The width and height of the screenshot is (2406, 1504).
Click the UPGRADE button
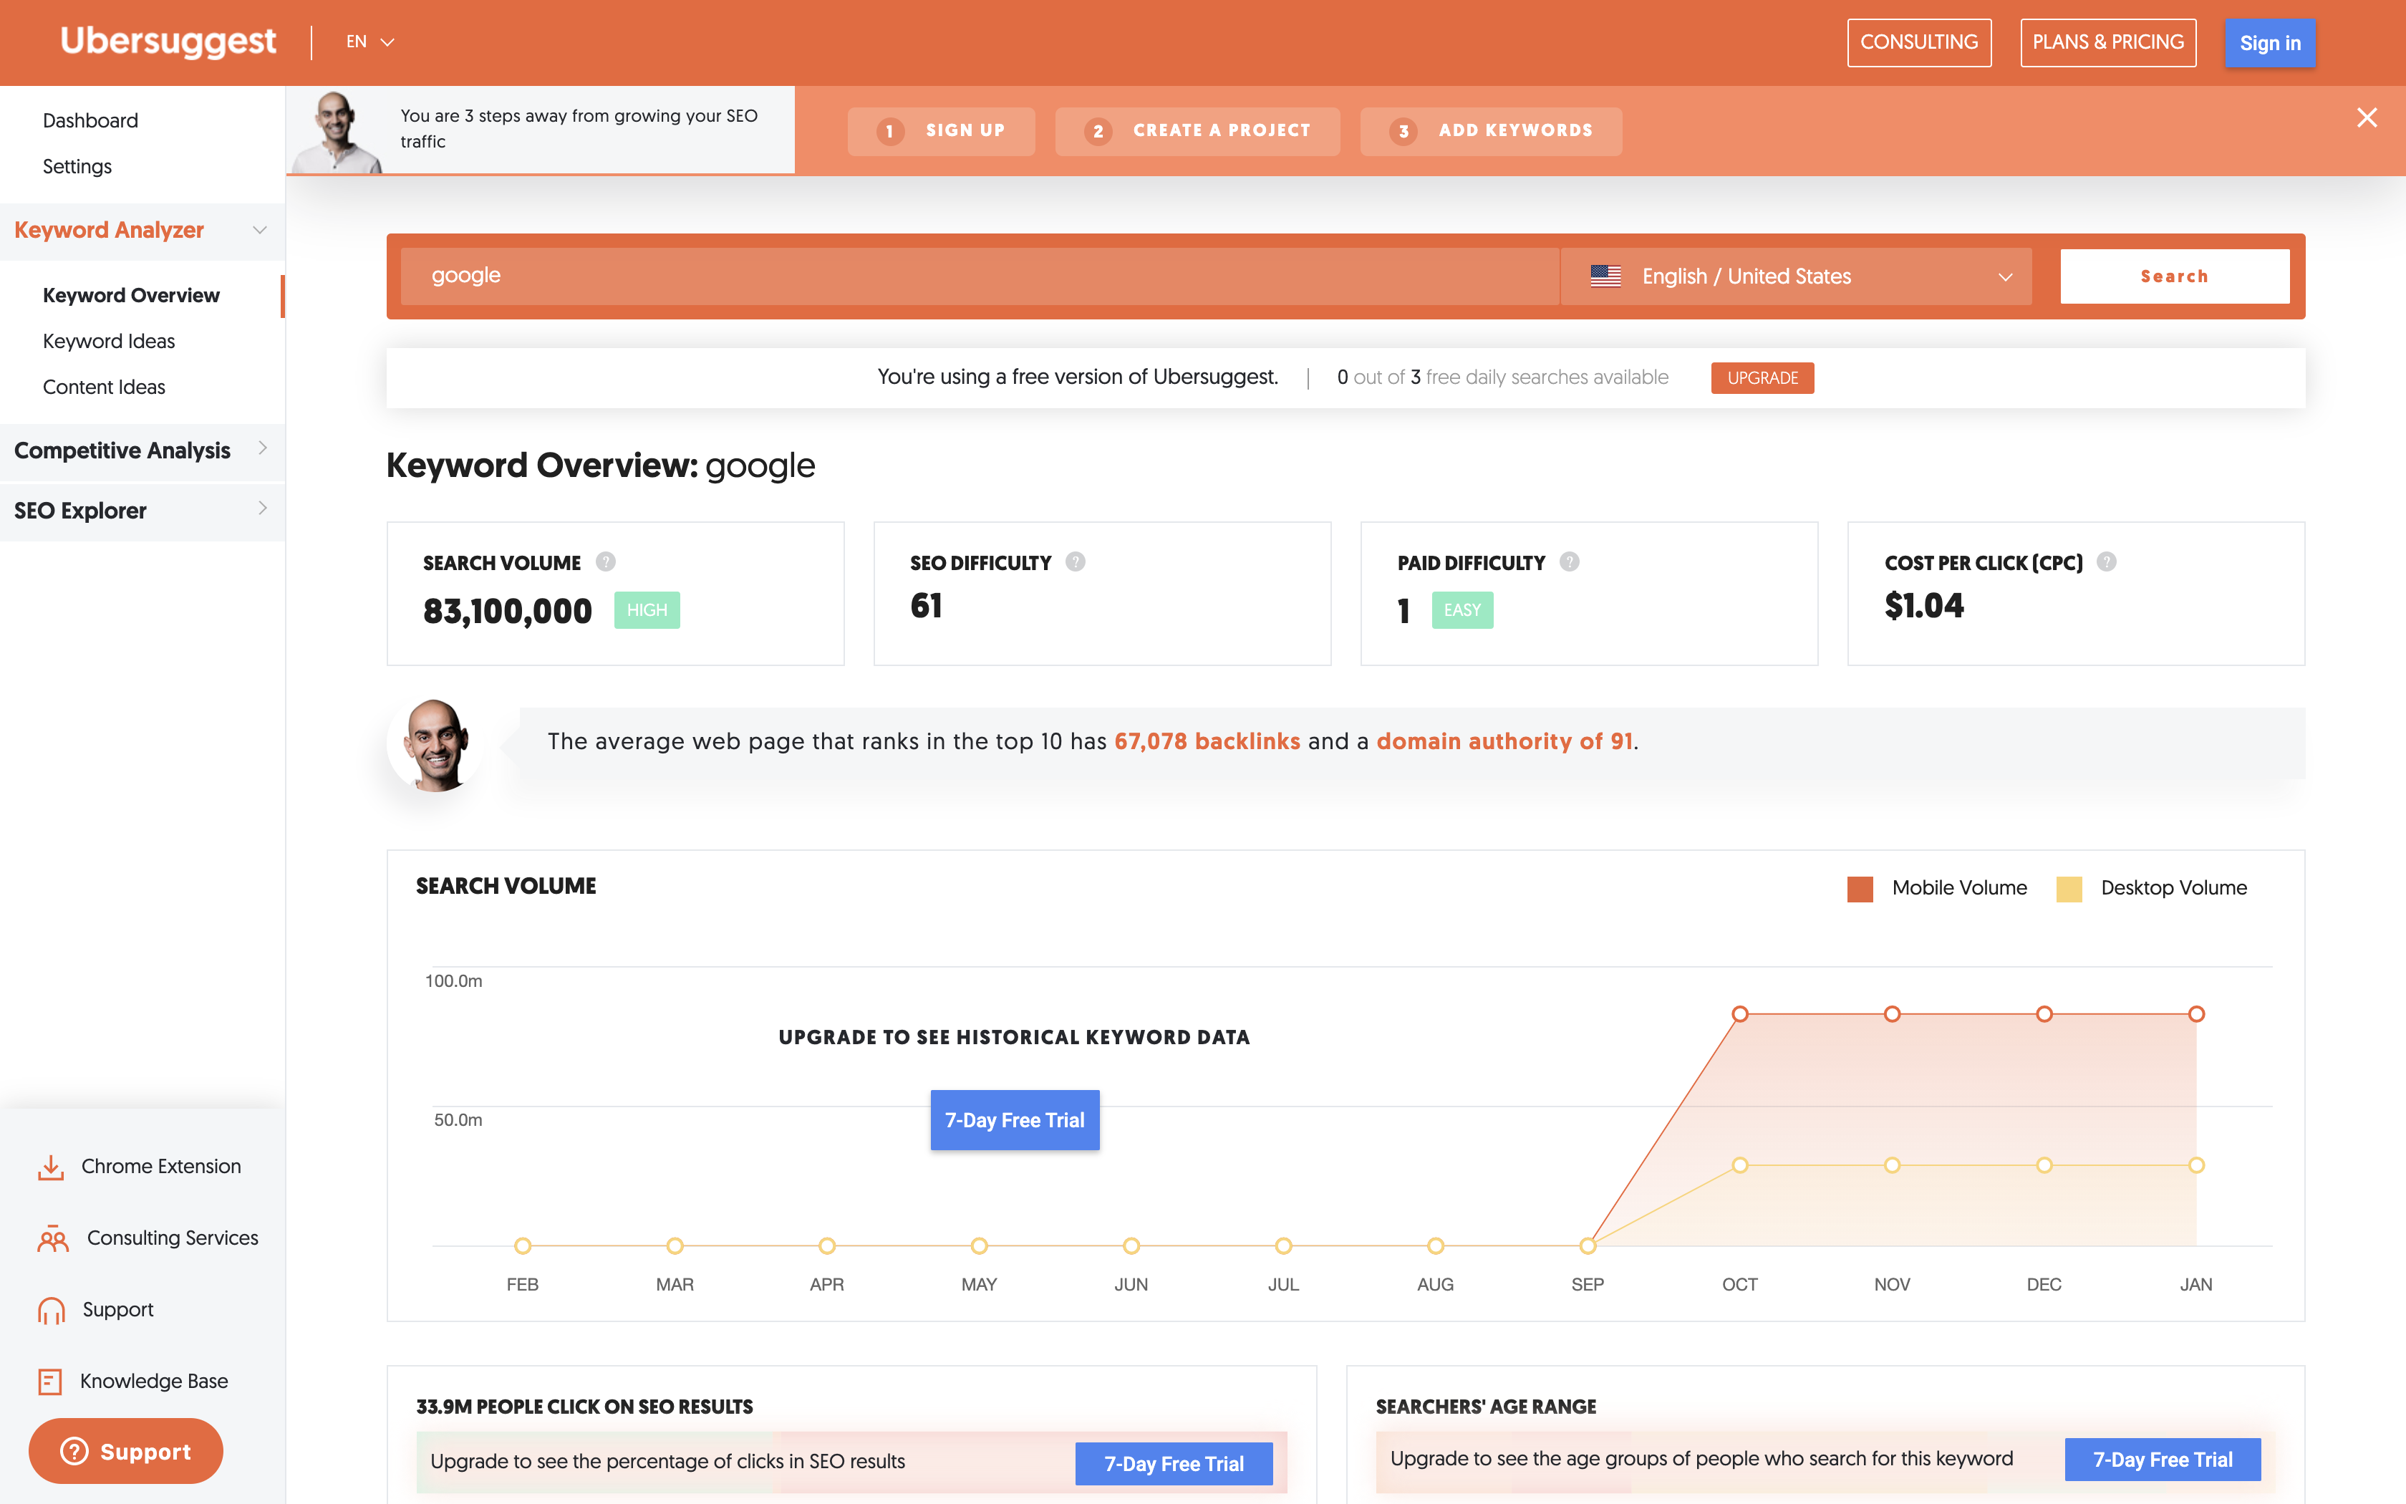click(1762, 378)
